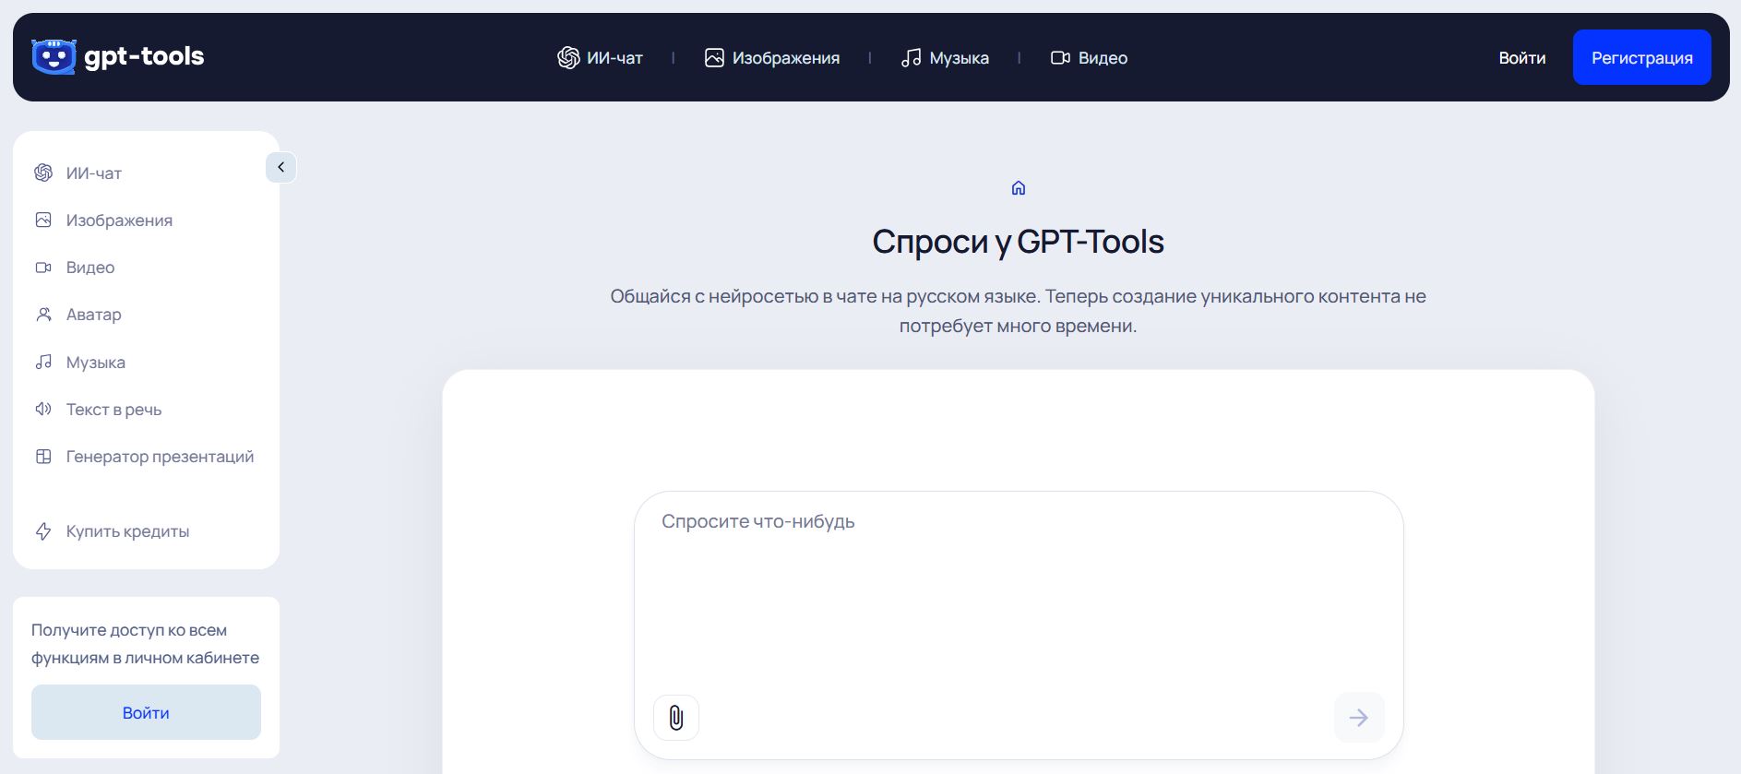Open ИИ-чат in the top navigation
The width and height of the screenshot is (1741, 774).
click(x=600, y=58)
